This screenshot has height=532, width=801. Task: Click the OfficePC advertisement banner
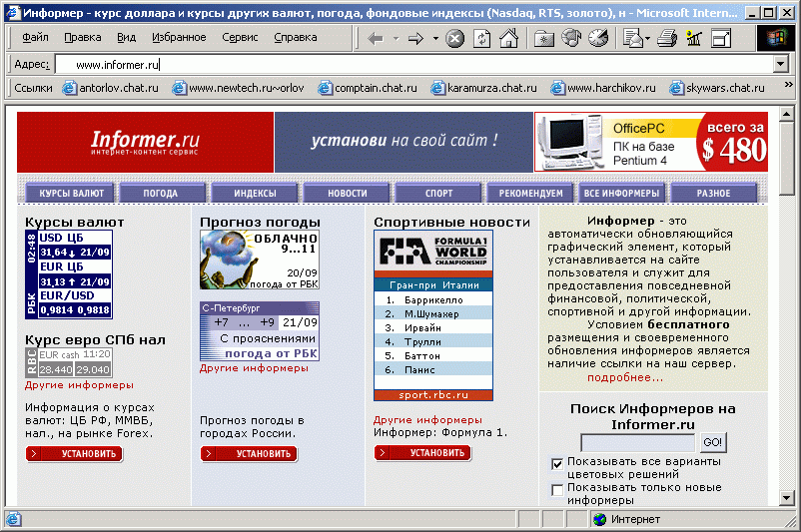tap(651, 142)
